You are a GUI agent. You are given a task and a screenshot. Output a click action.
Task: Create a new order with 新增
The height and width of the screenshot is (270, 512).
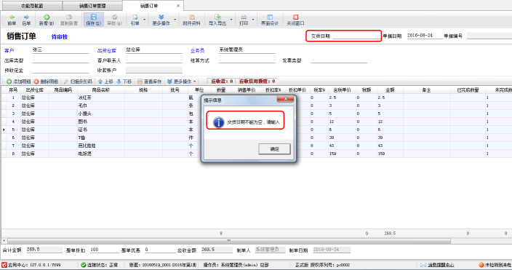click(47, 20)
